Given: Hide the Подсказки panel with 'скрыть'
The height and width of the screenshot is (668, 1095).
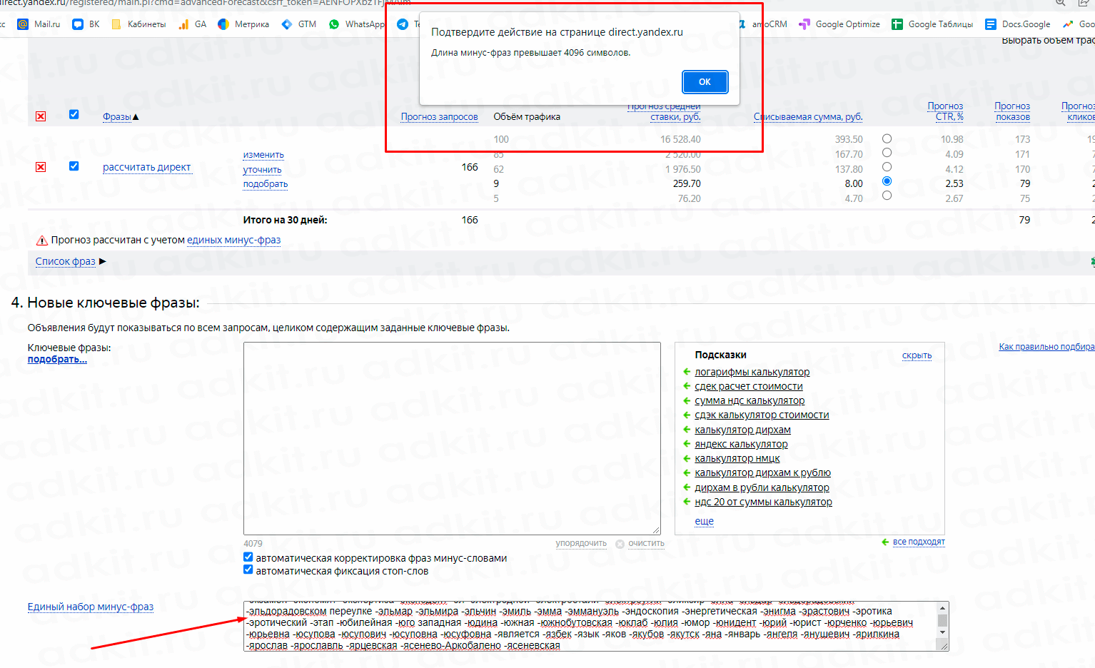Looking at the screenshot, I should tap(917, 355).
